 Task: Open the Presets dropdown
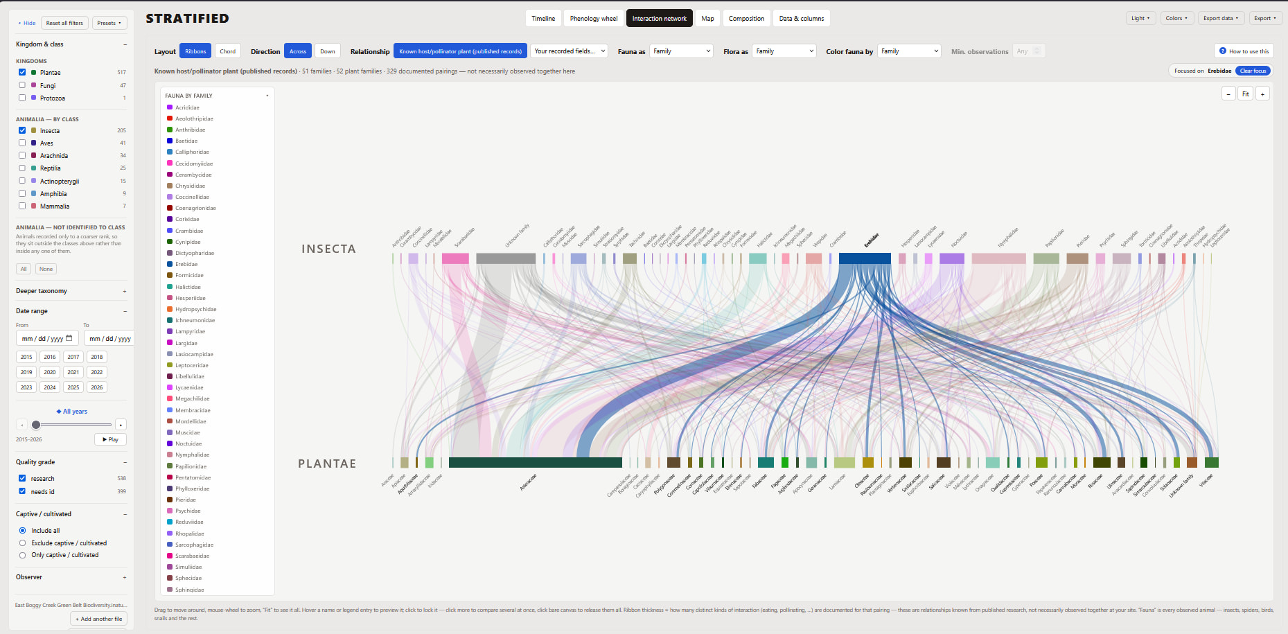coord(109,23)
